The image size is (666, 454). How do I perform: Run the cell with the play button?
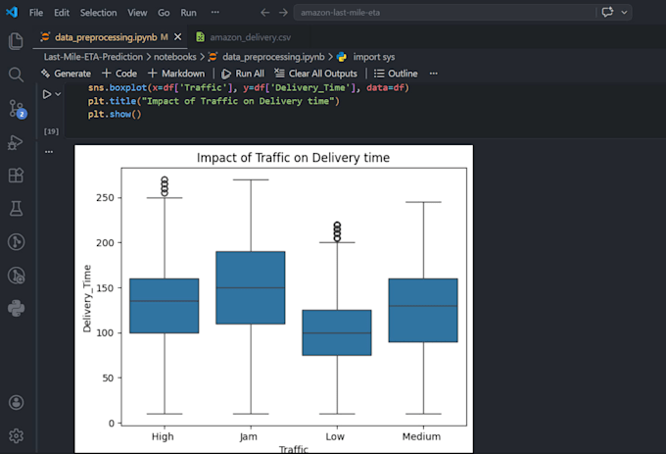47,94
